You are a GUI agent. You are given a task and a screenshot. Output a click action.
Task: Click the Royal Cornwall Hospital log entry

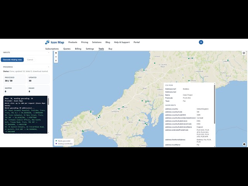pos(25,112)
